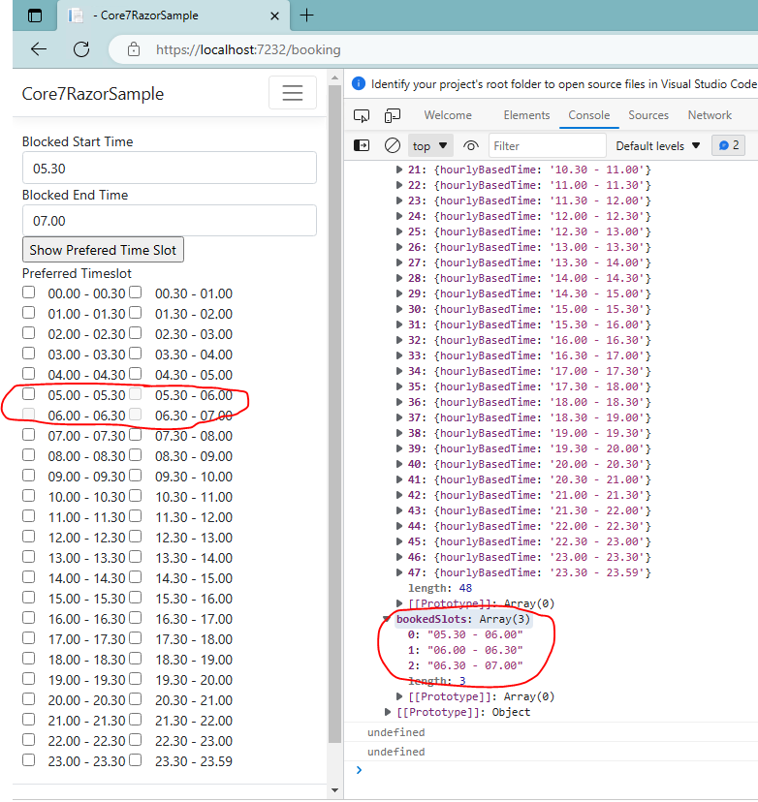View site info lock icon

[x=134, y=49]
